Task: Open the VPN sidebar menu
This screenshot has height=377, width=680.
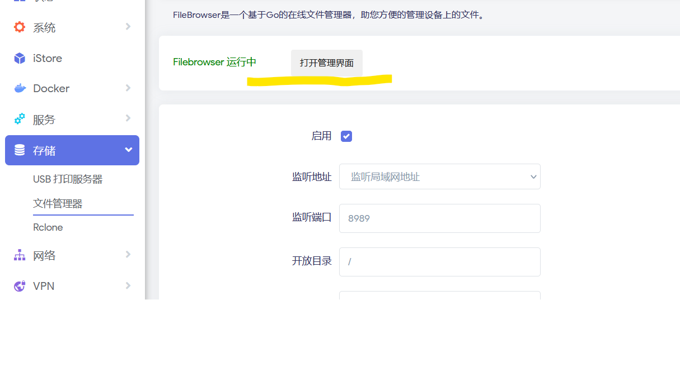Action: [72, 286]
